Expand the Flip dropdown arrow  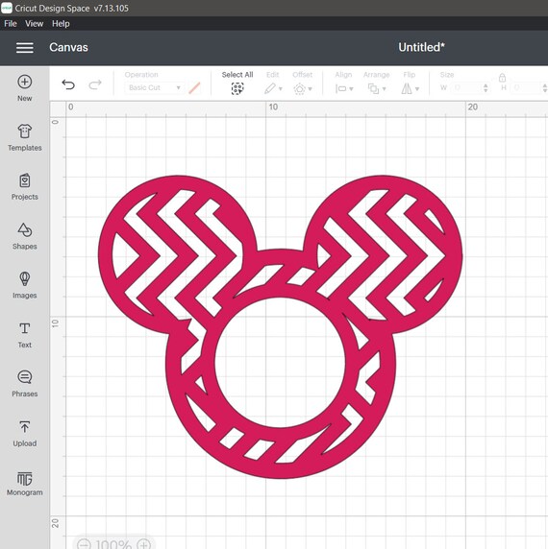pyautogui.click(x=417, y=89)
